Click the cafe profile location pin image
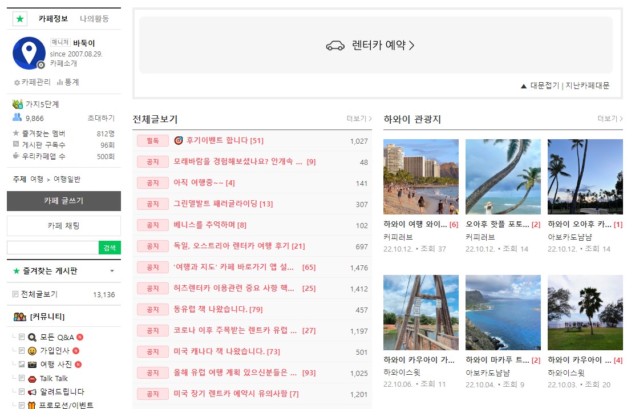Screen dimensions: 627x409 pos(29,53)
